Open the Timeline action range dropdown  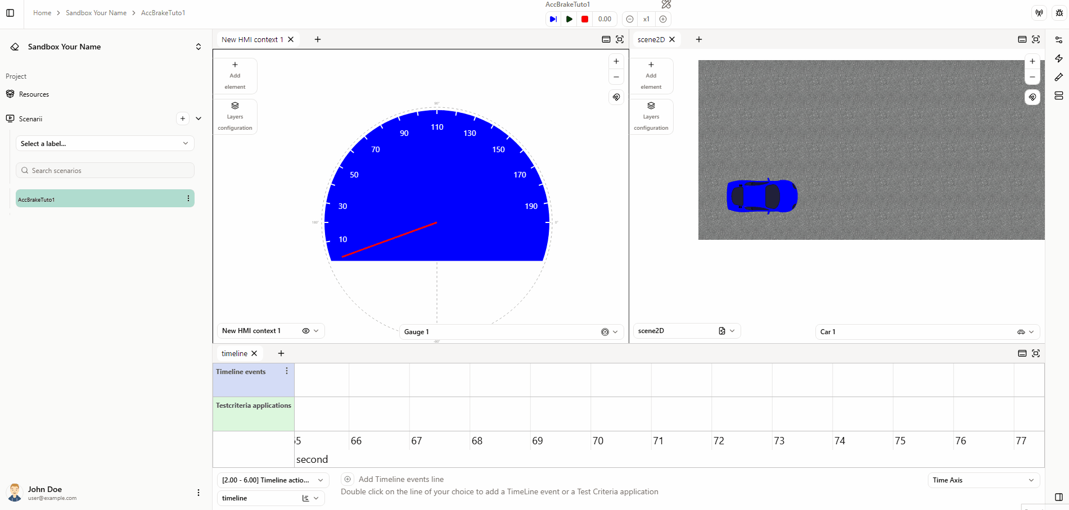[x=272, y=480]
